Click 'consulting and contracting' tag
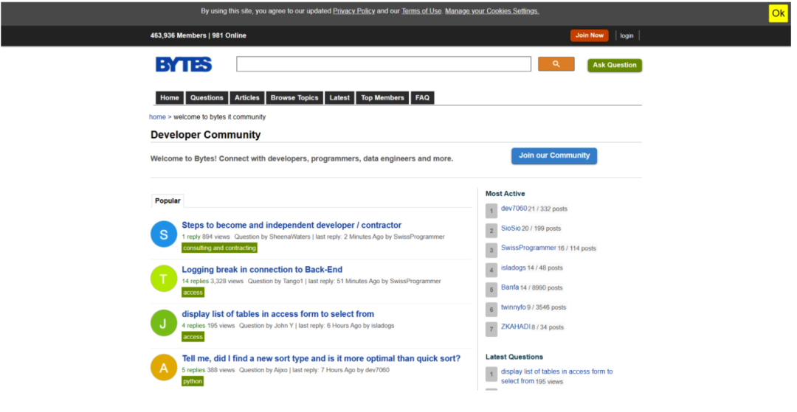Screen dimensions: 797x412 point(220,248)
